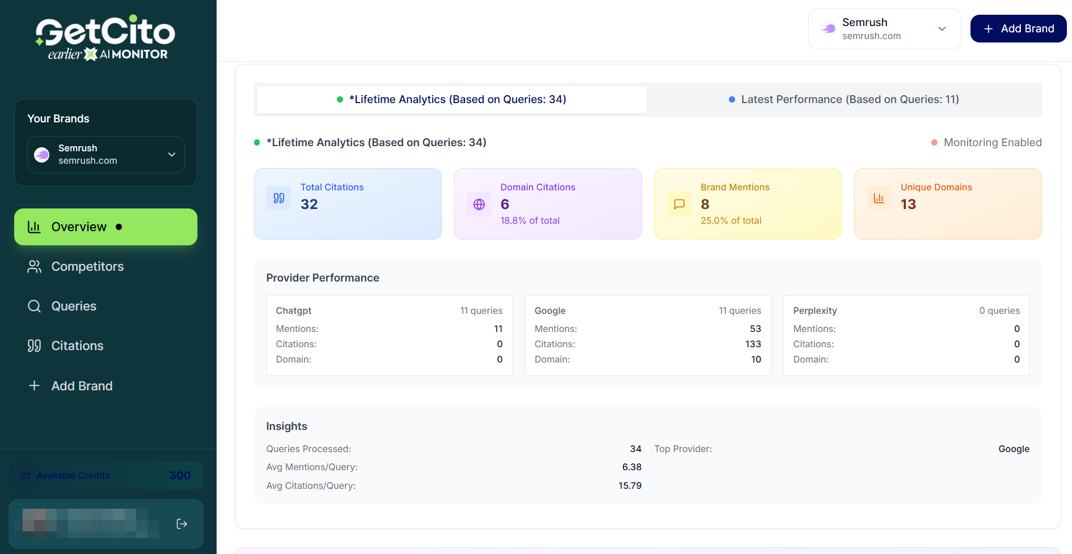Click Perplexity '0 queries' label
1072x554 pixels.
pyautogui.click(x=999, y=311)
